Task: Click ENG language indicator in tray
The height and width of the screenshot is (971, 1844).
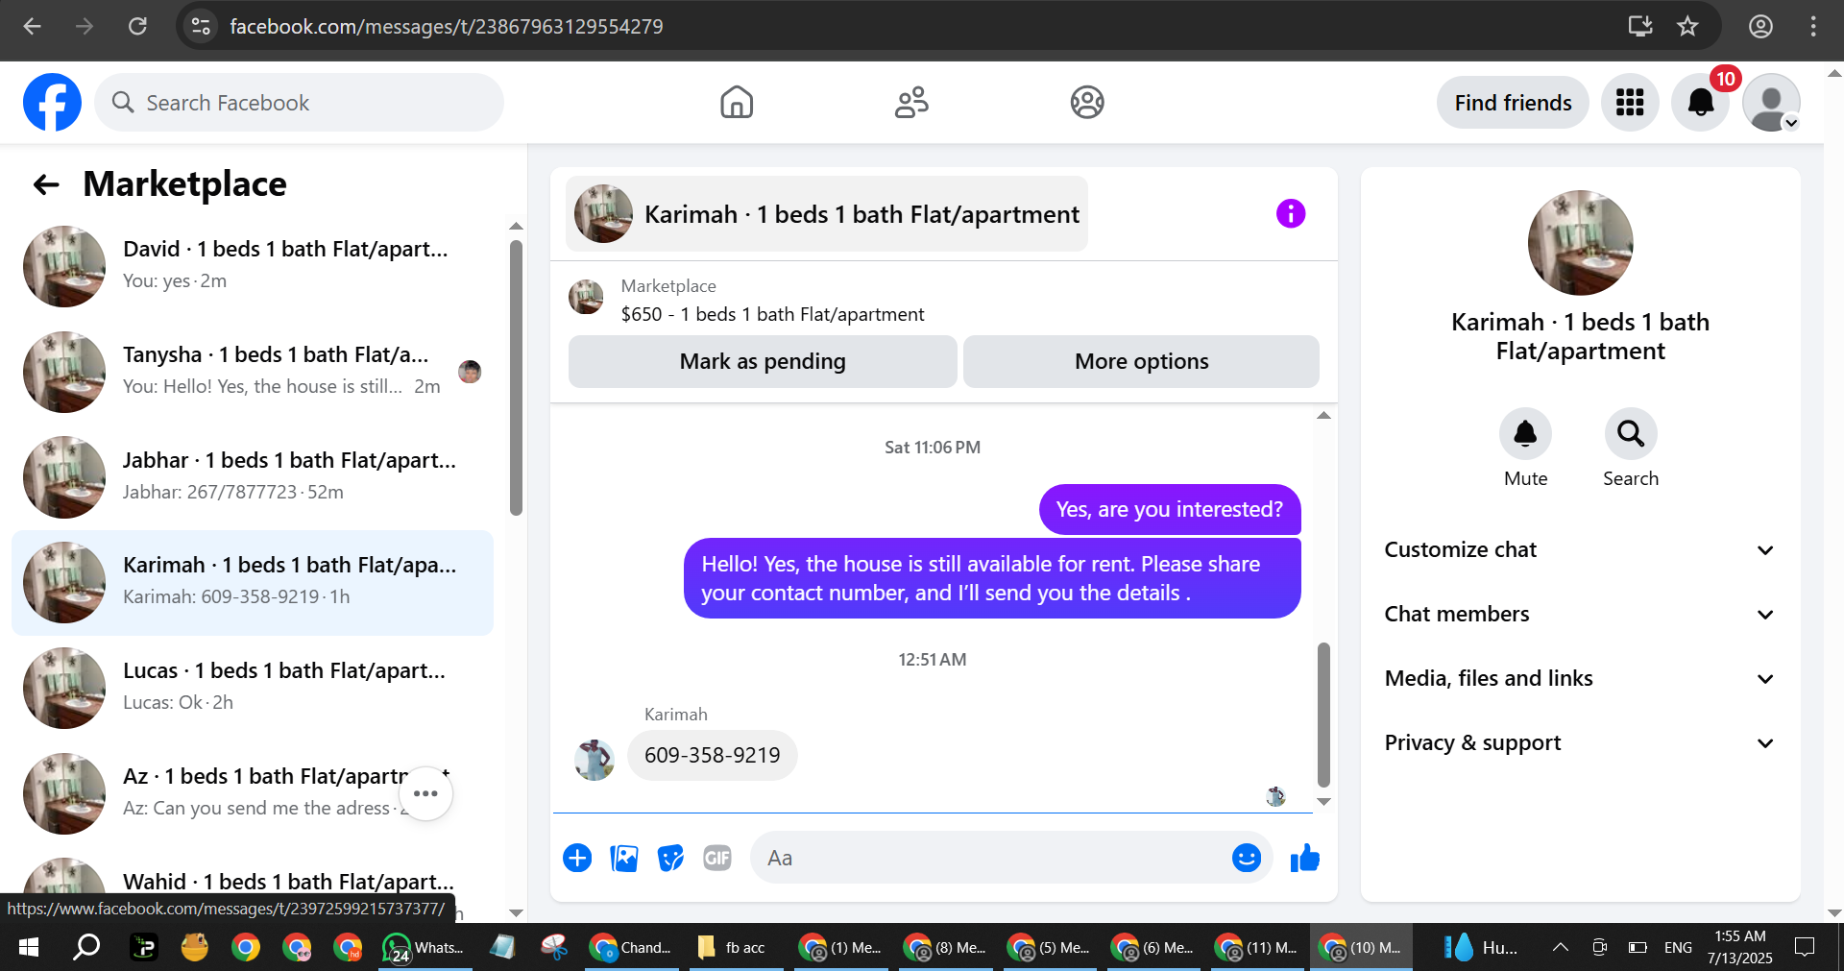Action: [x=1678, y=948]
